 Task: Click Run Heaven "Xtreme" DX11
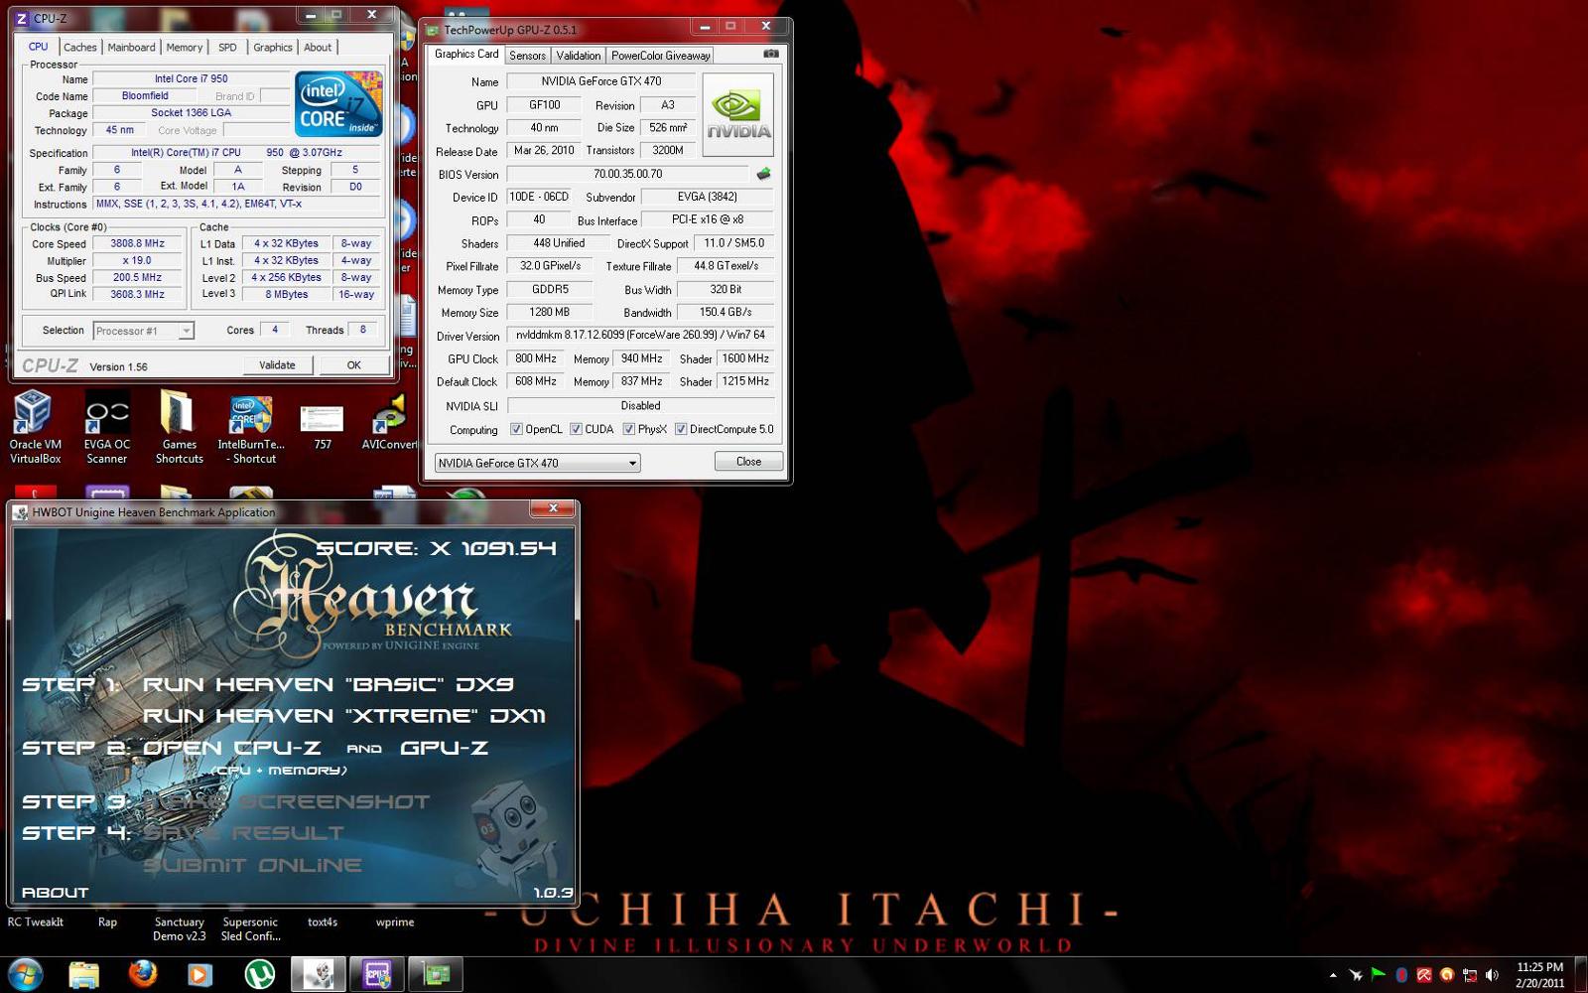[344, 716]
